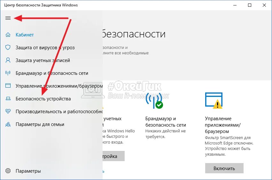Click the antenna icon for firewall
Image resolution: width=272 pixels, height=180 pixels.
pyautogui.click(x=8, y=73)
